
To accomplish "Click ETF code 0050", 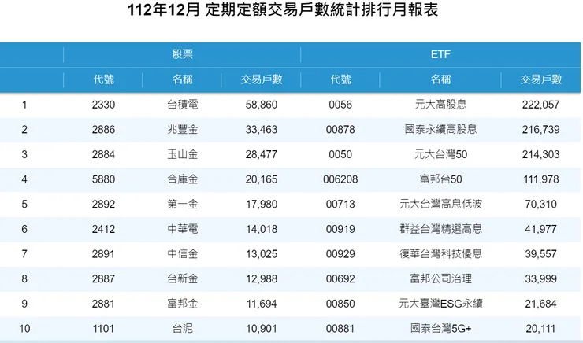I will click(340, 154).
